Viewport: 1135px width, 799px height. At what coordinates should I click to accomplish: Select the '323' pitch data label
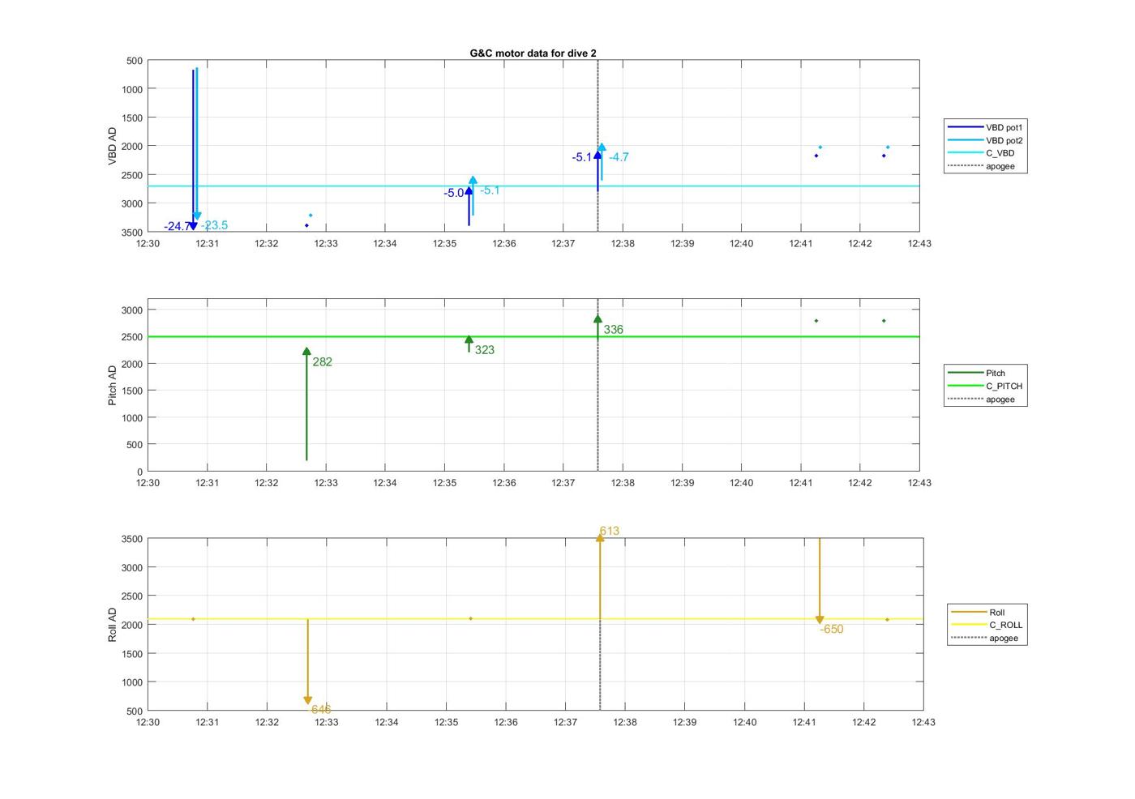(485, 350)
